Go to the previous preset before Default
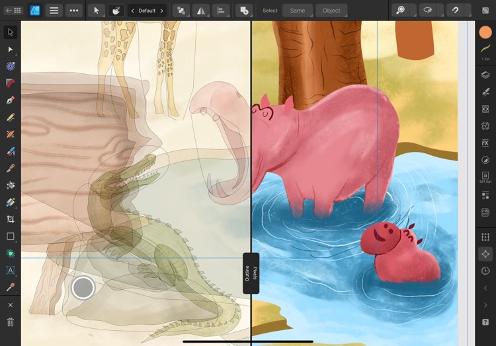Screen dimensions: 496x346 [132, 11]
